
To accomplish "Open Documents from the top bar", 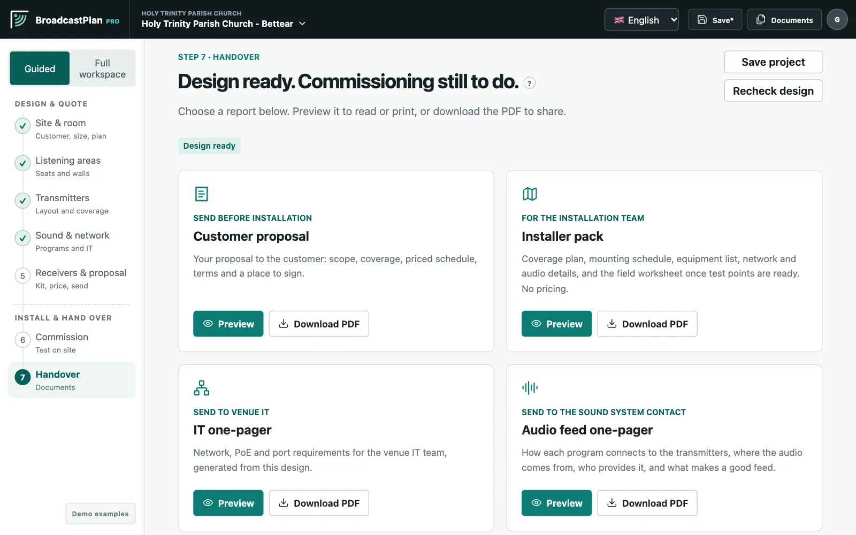I will click(784, 20).
